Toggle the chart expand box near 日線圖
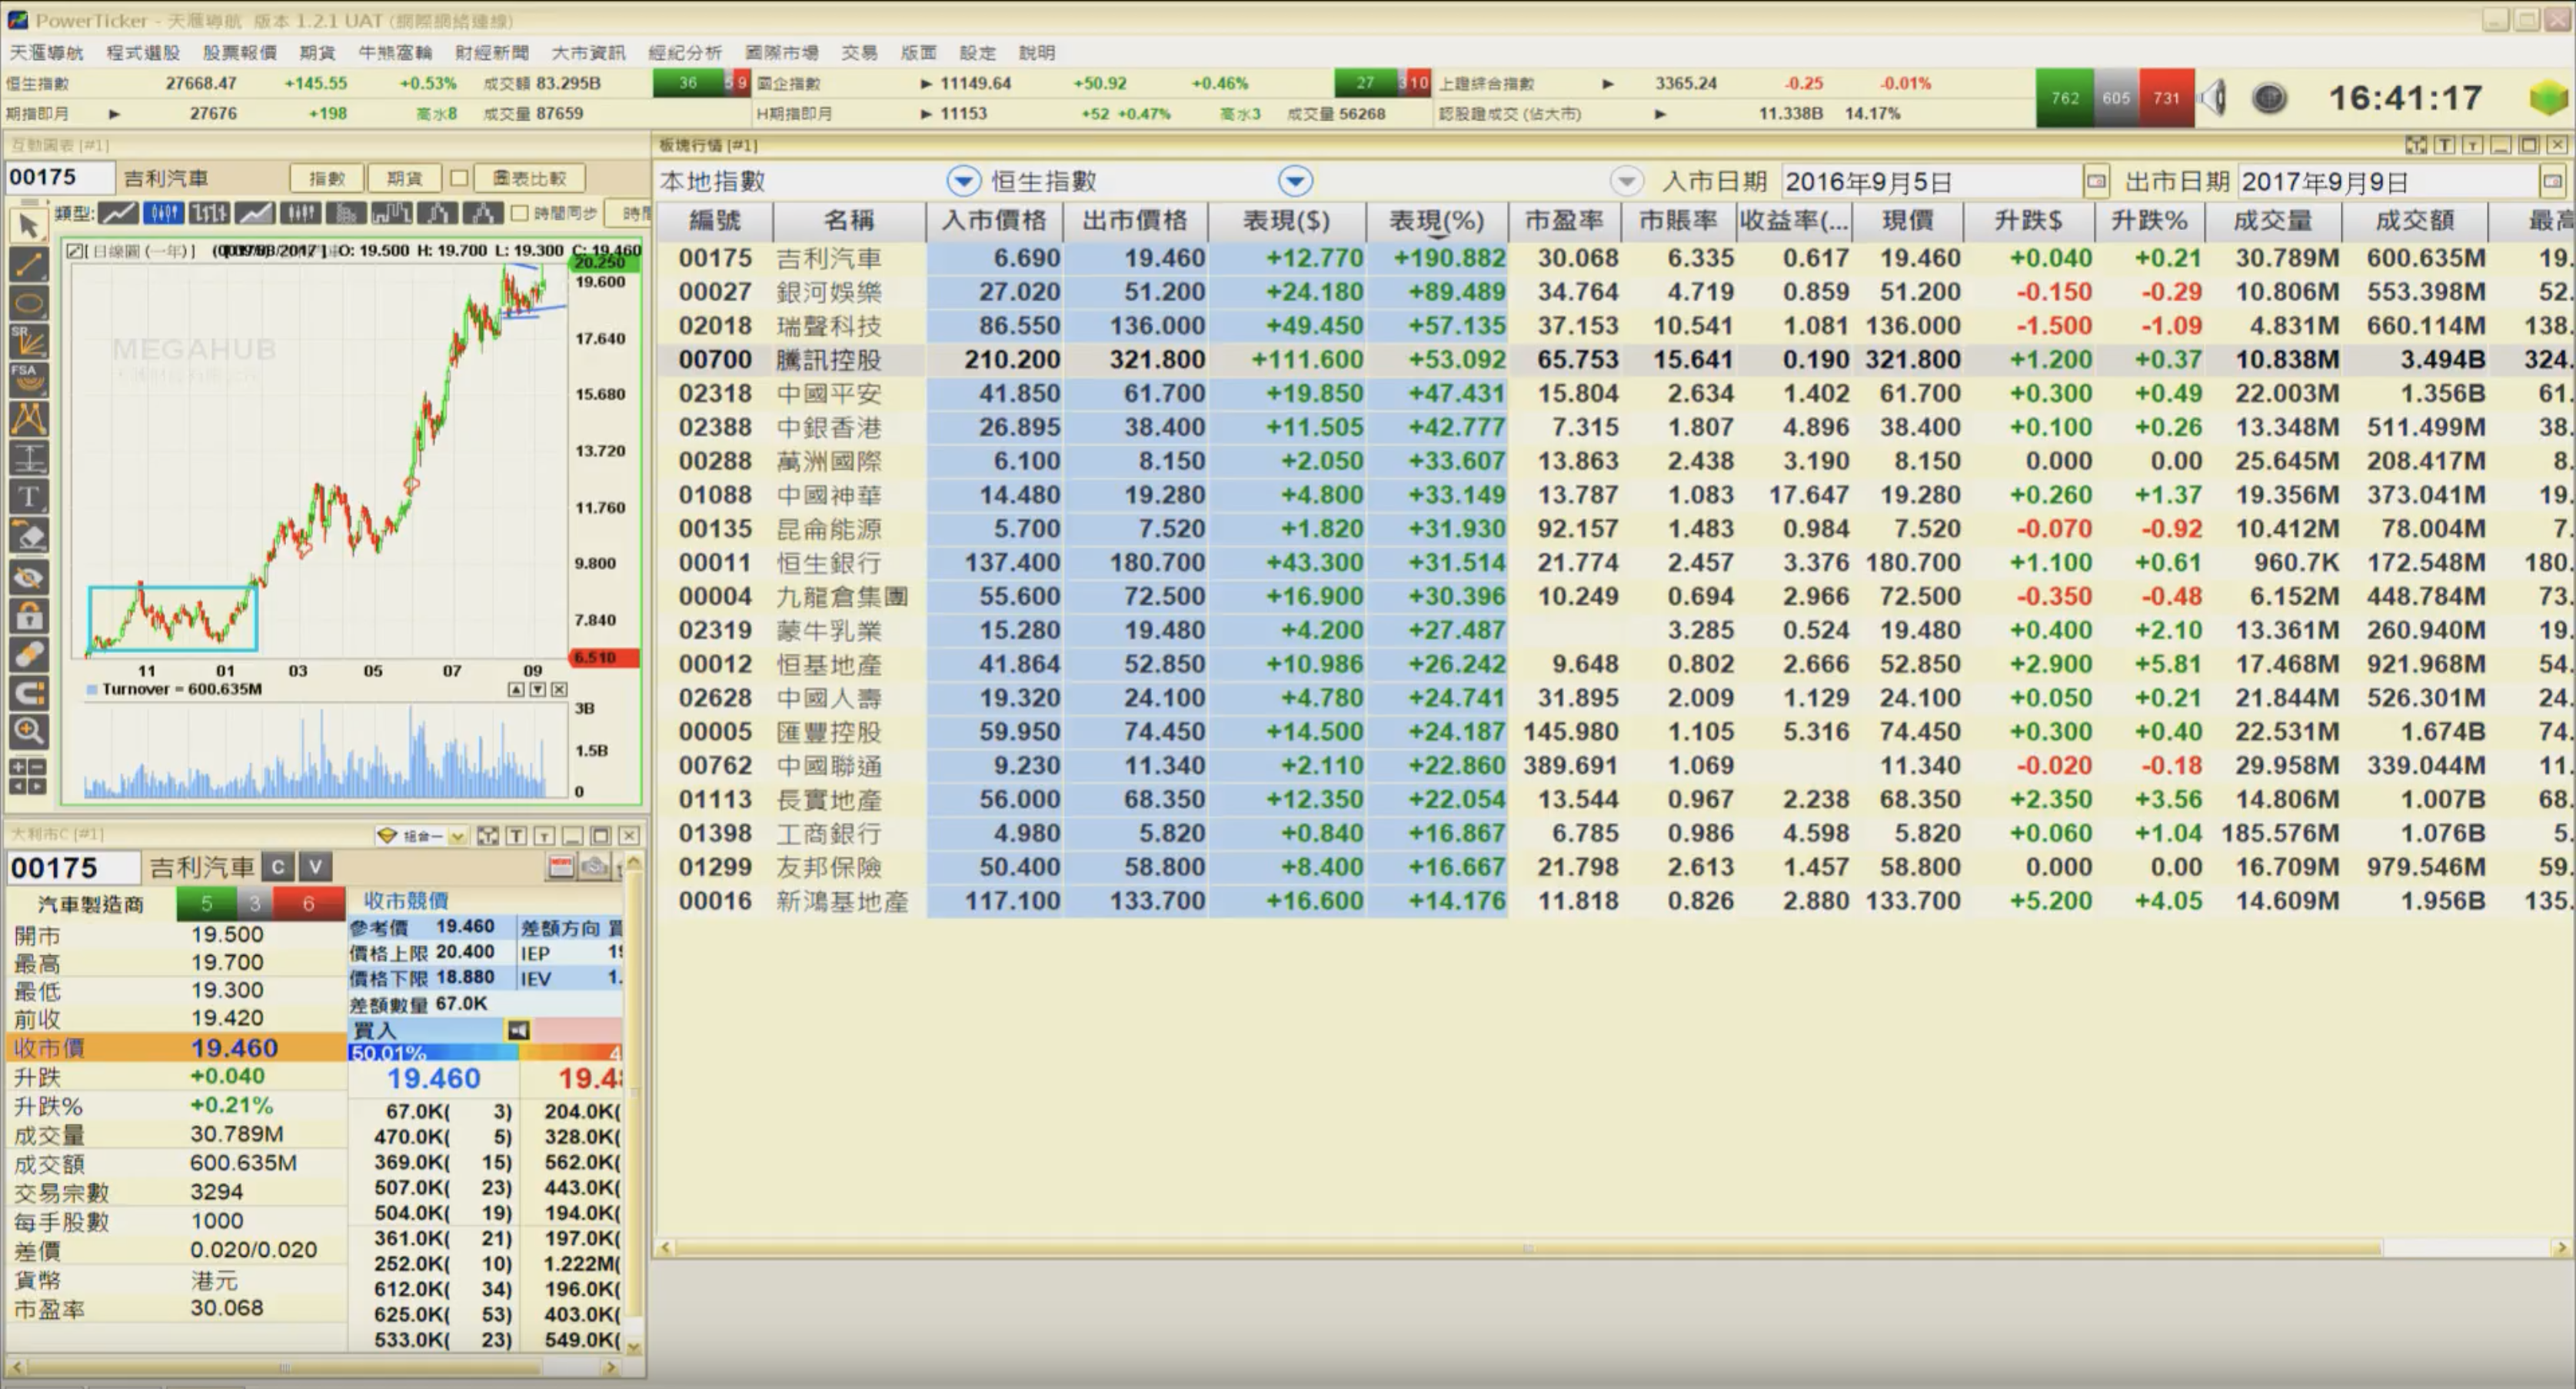This screenshot has height=1389, width=2576. click(x=74, y=251)
